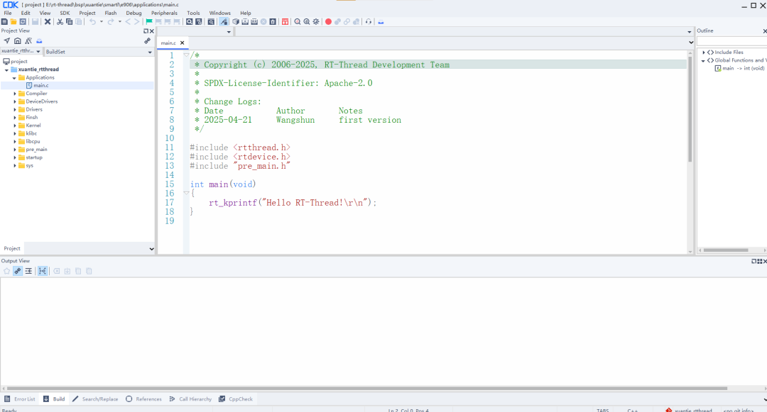Open the Error List panel
Image resolution: width=767 pixels, height=412 pixels.
(22, 399)
